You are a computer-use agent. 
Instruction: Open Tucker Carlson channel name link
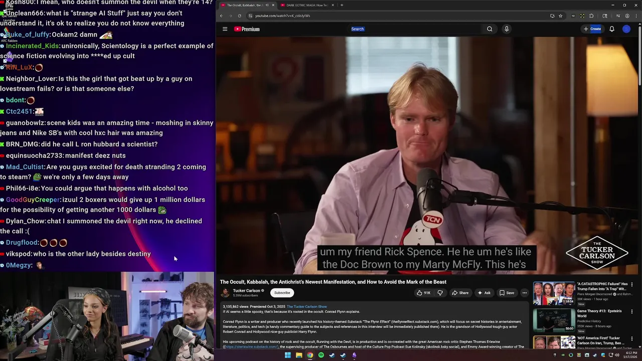point(246,291)
